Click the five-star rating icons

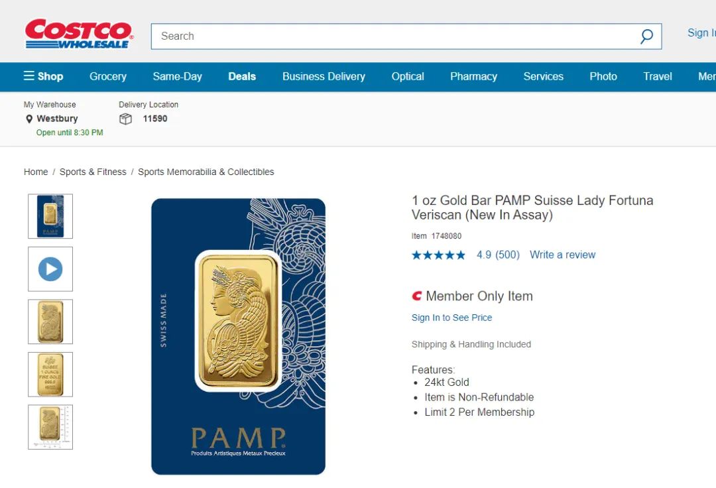point(438,255)
